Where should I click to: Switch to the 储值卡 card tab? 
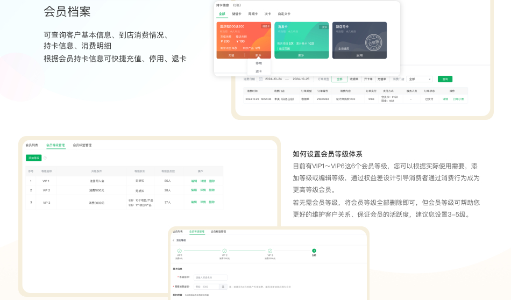point(237,14)
